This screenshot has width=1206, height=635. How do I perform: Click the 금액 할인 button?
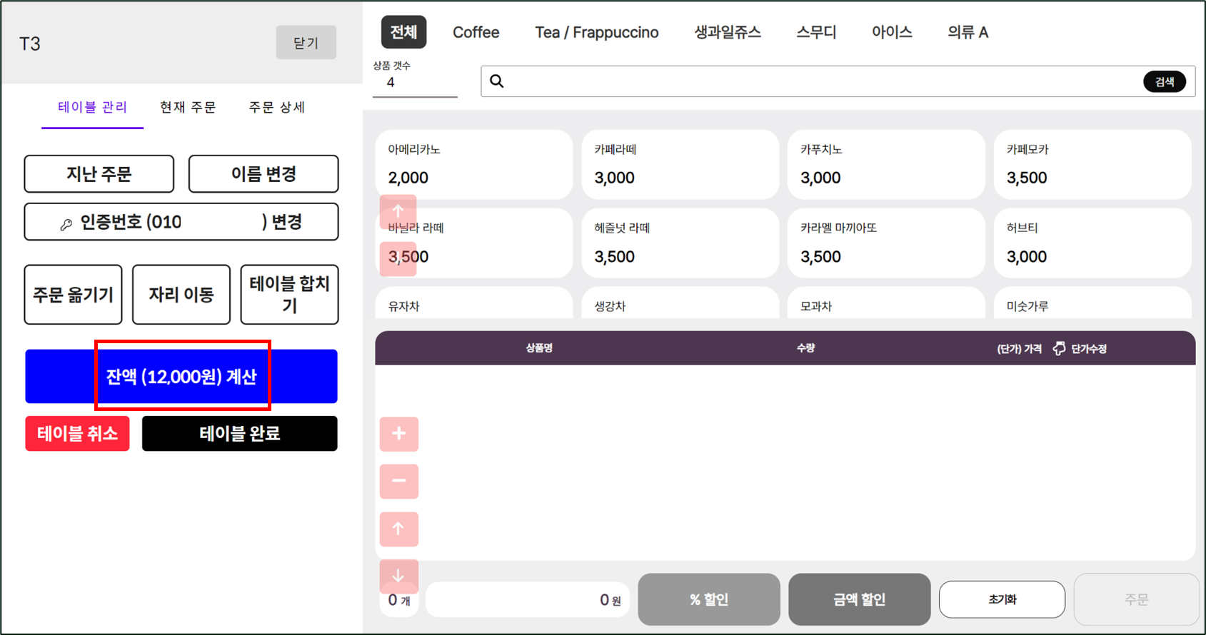[859, 599]
